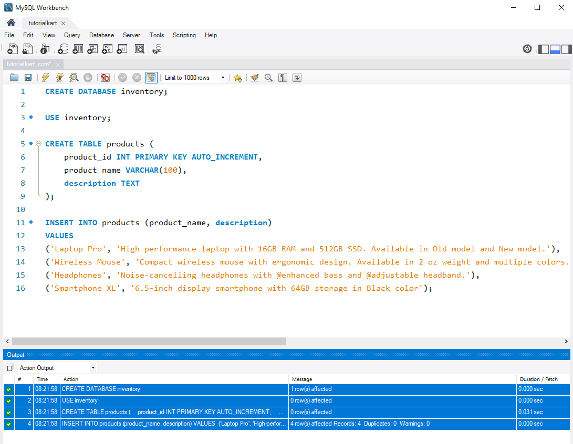Create a new SQL tab for executing queries
Image resolution: width=573 pixels, height=444 pixels.
pos(12,48)
